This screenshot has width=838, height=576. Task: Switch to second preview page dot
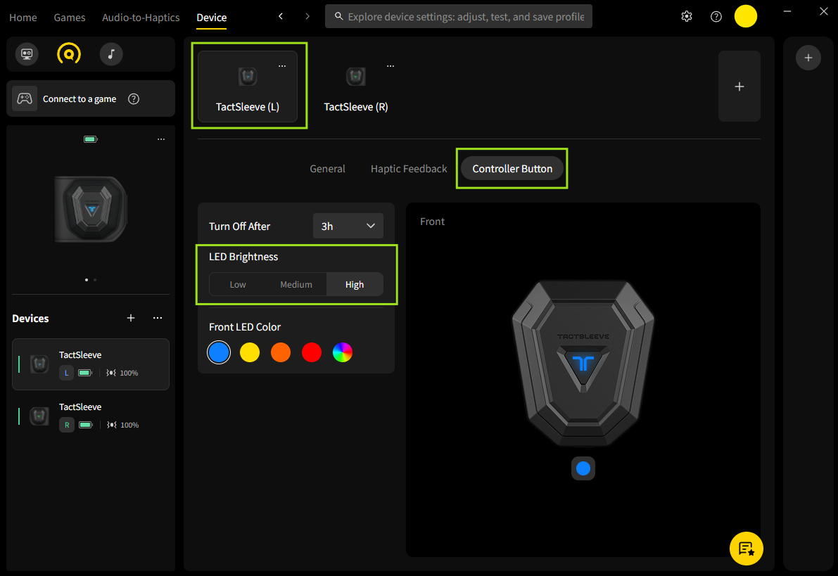(x=95, y=280)
